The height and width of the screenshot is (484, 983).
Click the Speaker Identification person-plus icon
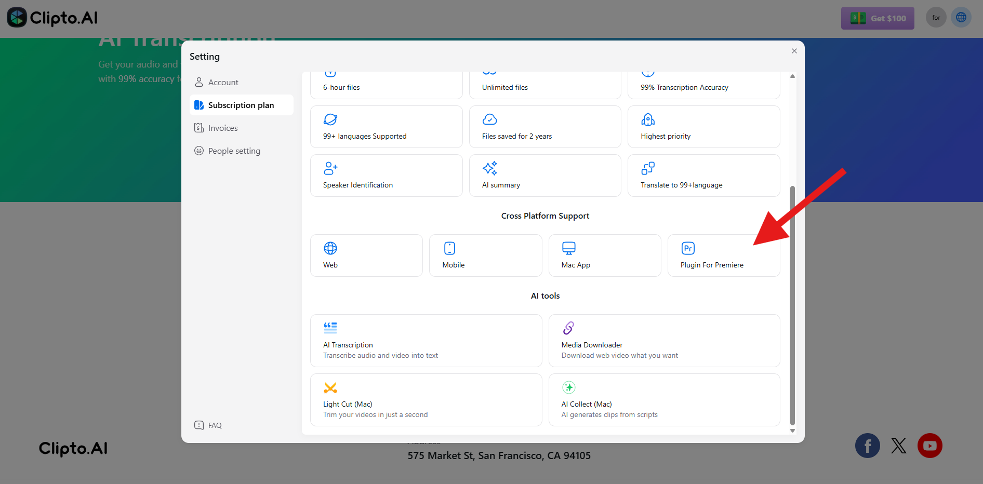pos(330,168)
